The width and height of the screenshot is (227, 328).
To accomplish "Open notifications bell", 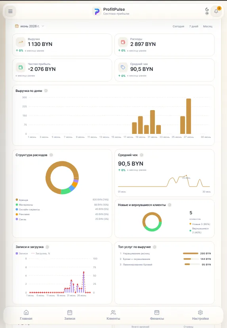I will pos(216,11).
